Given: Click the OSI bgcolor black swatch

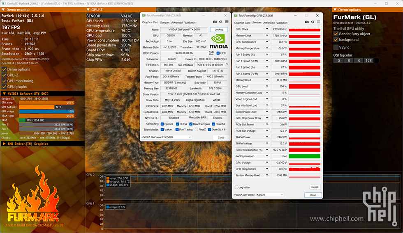Looking at the screenshot, I should point(377,60).
